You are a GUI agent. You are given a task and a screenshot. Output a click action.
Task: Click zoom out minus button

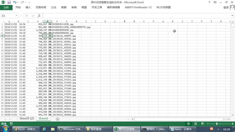tap(208, 124)
